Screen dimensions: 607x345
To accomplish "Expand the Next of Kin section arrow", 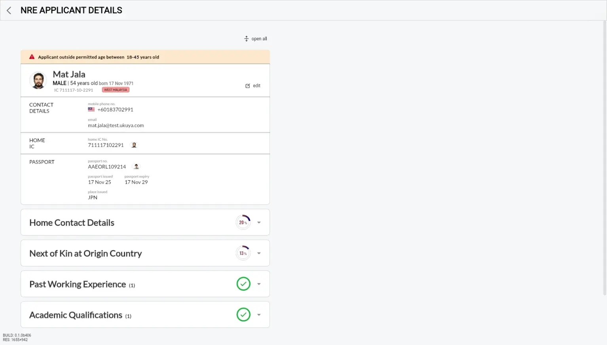I will (259, 253).
